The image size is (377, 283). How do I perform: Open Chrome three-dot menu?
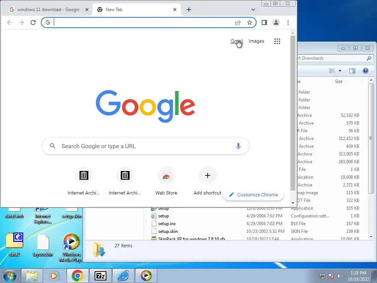click(288, 22)
